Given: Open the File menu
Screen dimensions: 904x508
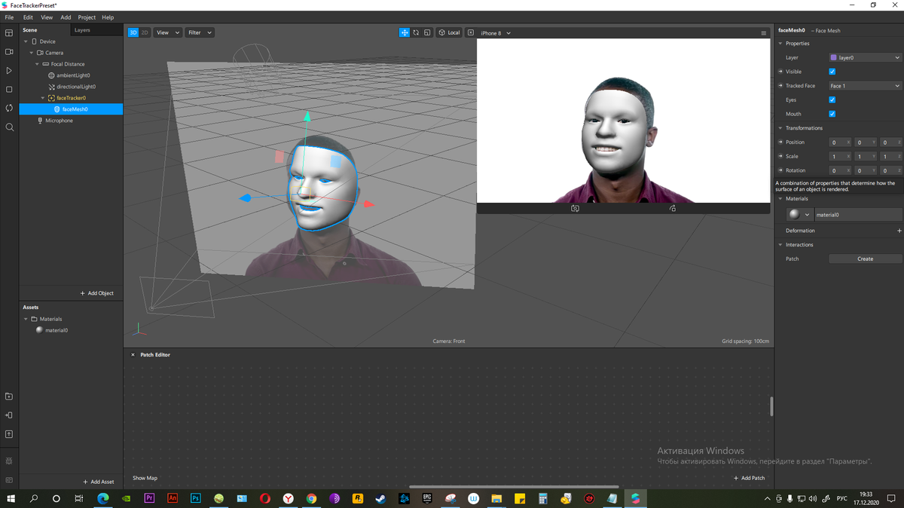Looking at the screenshot, I should coord(9,17).
